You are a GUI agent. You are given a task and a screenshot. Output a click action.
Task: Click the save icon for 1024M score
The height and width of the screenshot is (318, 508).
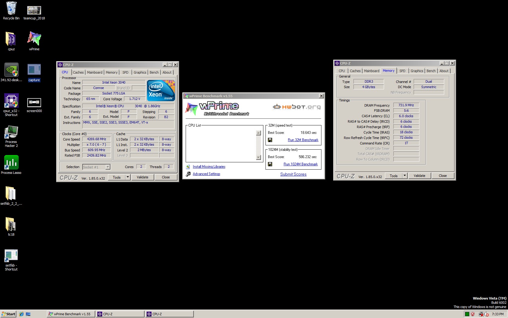point(270,164)
